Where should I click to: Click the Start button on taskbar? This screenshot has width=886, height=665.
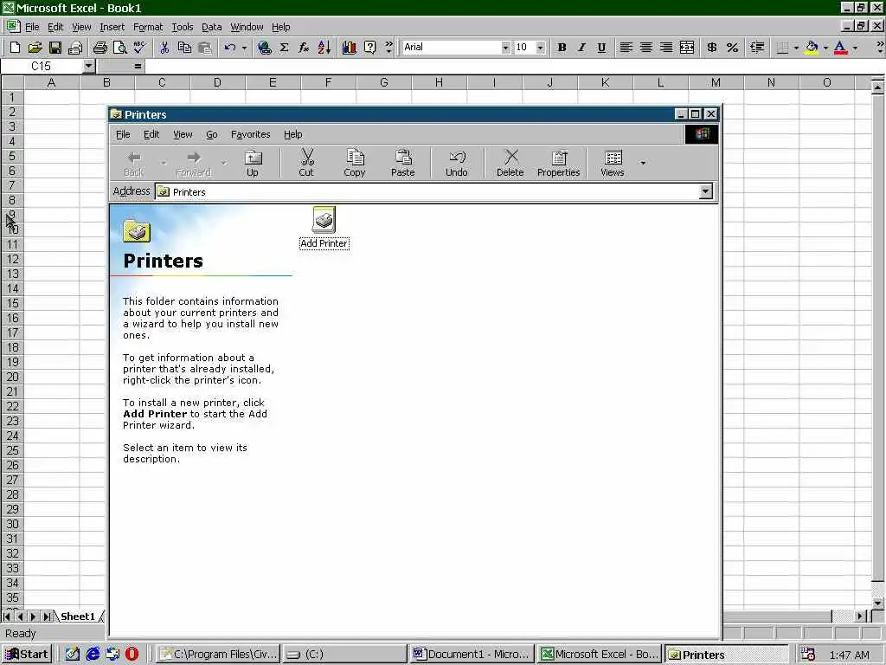[x=27, y=655]
